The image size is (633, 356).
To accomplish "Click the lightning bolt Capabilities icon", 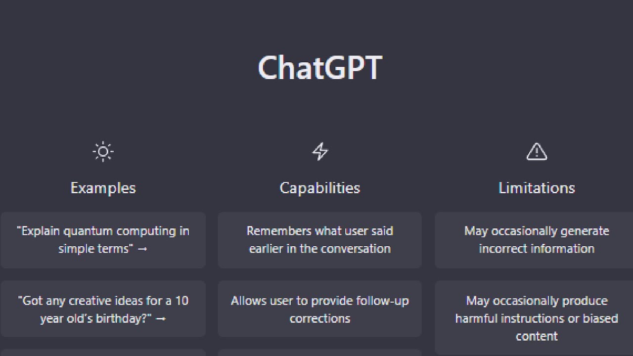I will (320, 152).
